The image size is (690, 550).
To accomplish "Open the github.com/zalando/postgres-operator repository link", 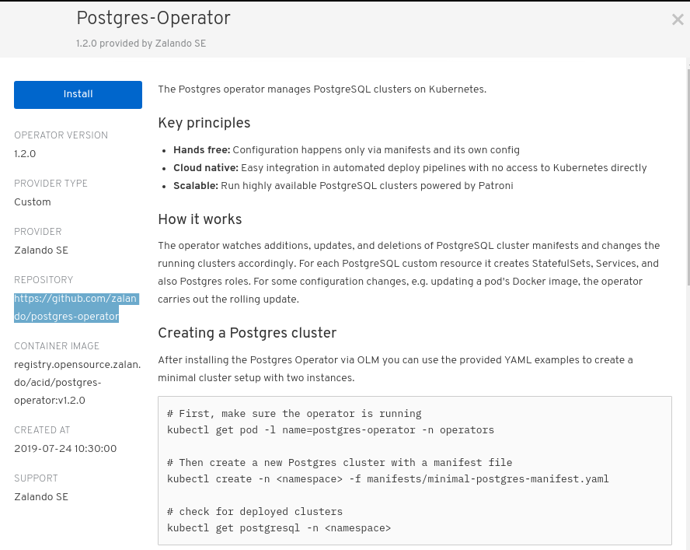I will tap(75, 307).
